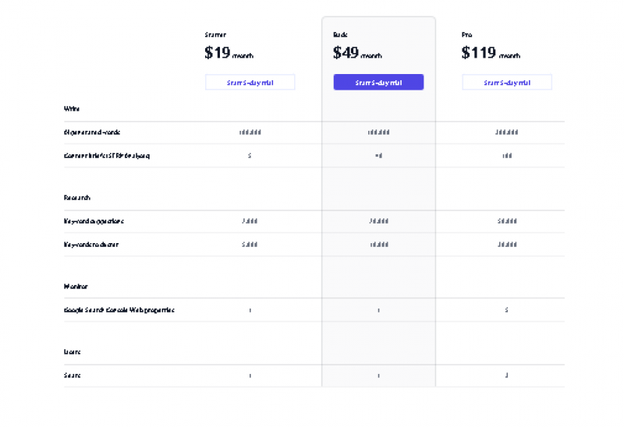Click Keyword suggestions value for $49 plan
Image resolution: width=624 pixels, height=427 pixels.
coord(378,221)
